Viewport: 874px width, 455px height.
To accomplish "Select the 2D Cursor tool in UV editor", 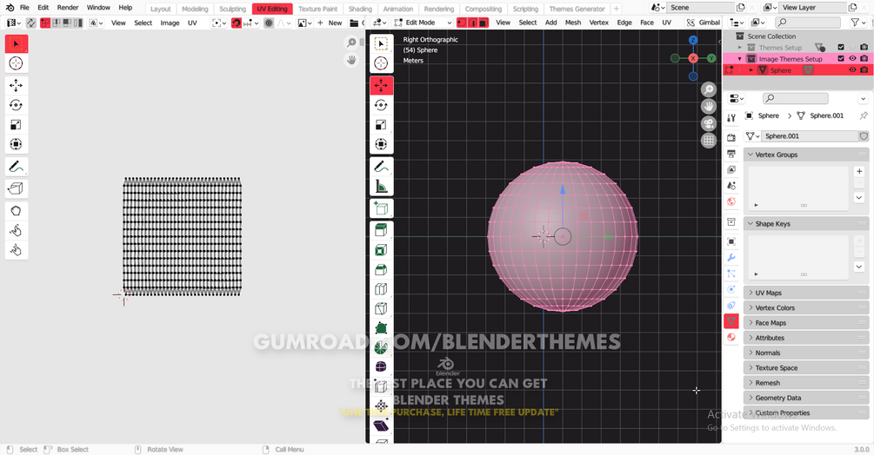I will [x=17, y=63].
